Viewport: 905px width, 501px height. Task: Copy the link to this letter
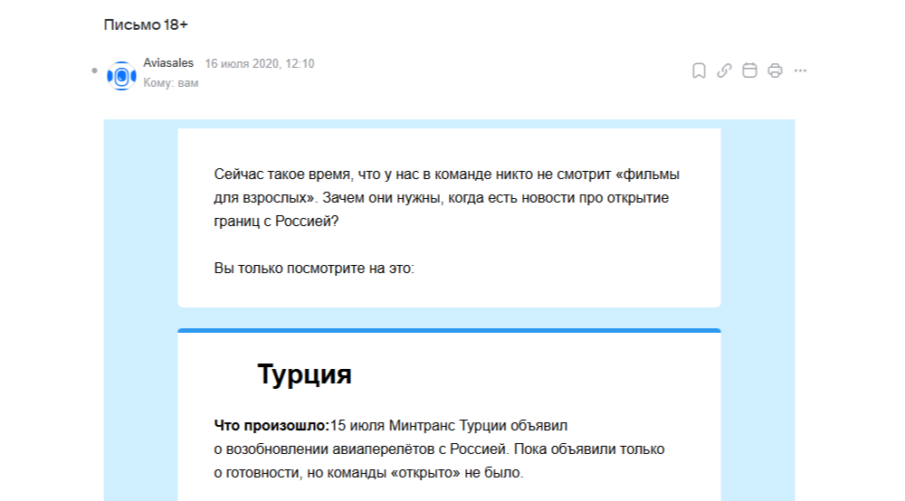(724, 71)
